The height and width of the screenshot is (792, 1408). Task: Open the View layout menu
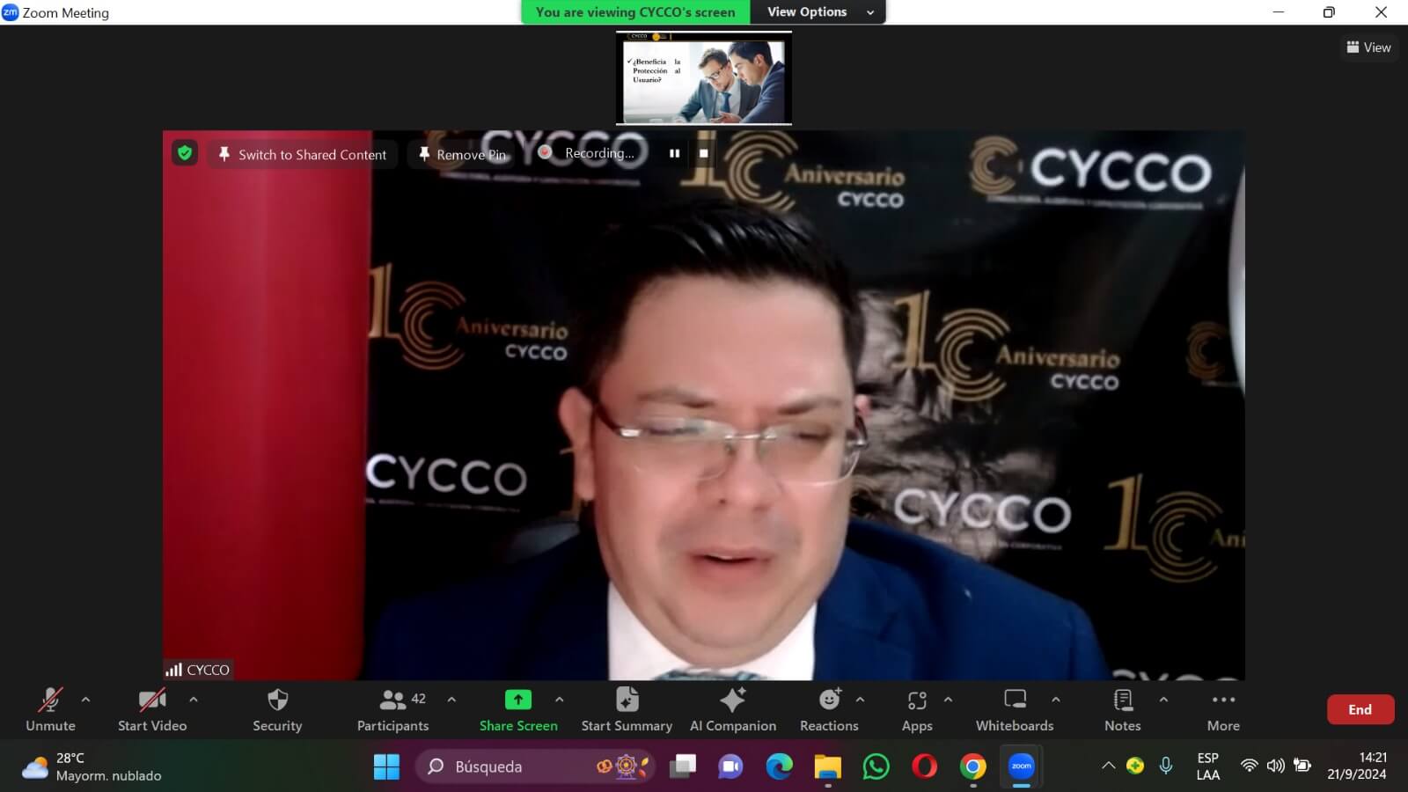click(1368, 48)
